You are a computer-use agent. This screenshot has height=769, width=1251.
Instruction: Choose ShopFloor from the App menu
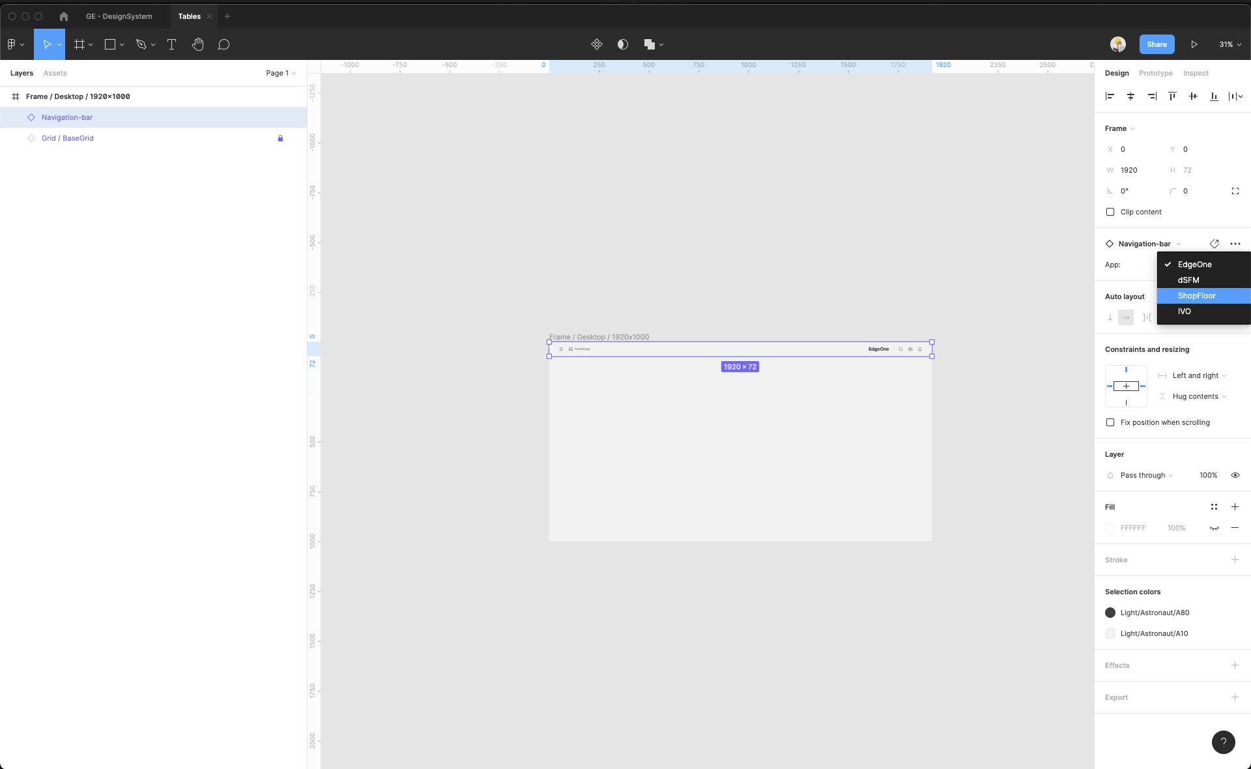(x=1196, y=296)
